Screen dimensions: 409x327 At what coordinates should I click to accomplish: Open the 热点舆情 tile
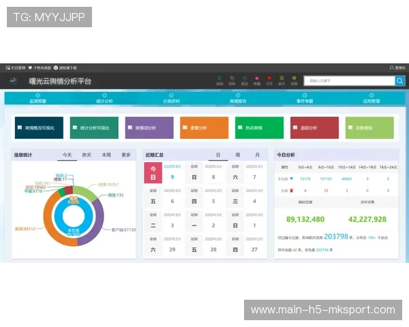[x=258, y=127]
